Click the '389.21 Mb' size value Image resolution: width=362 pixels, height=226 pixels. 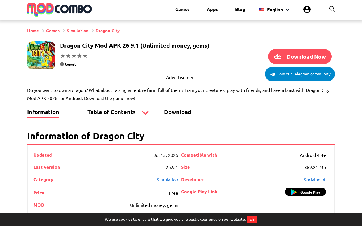tap(315, 167)
